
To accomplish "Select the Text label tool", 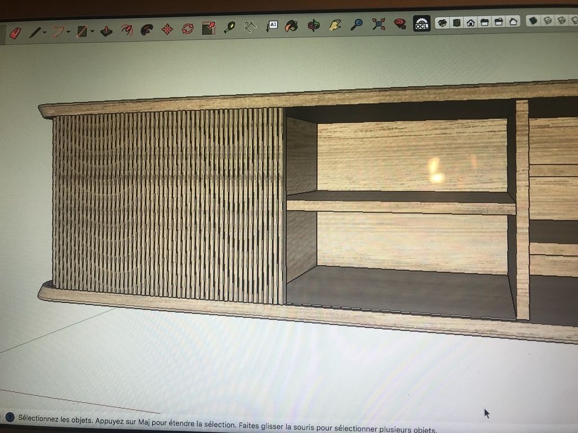I will point(272,26).
